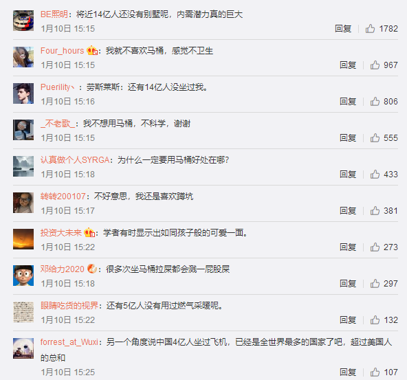Click the orange badge beside 邓给力2020
407x380 pixels.
click(x=92, y=269)
